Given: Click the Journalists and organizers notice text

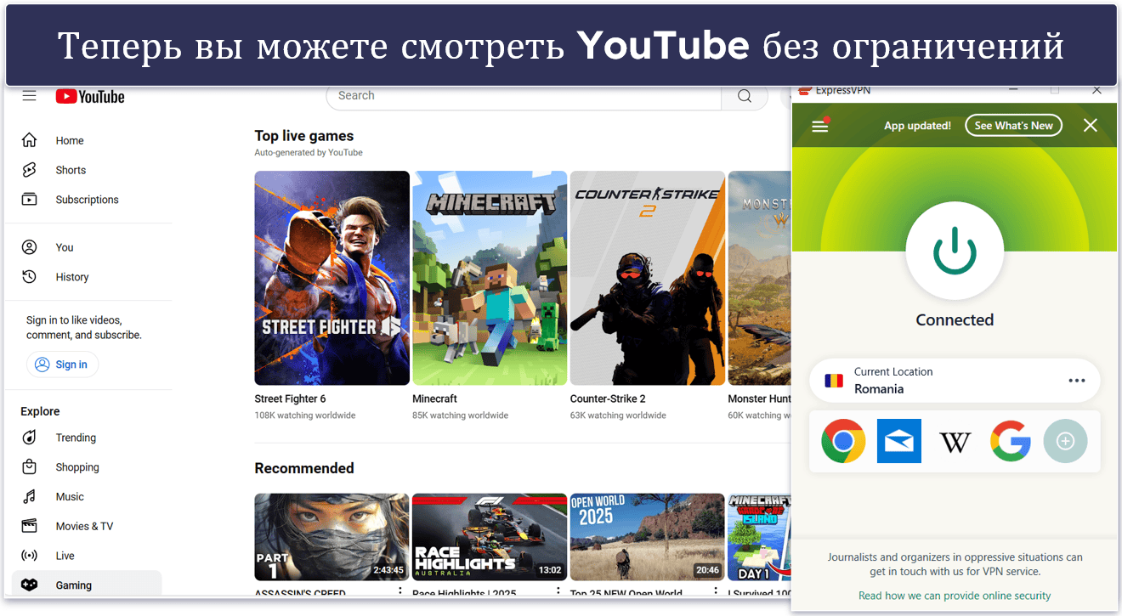Looking at the screenshot, I should pyautogui.click(x=955, y=565).
